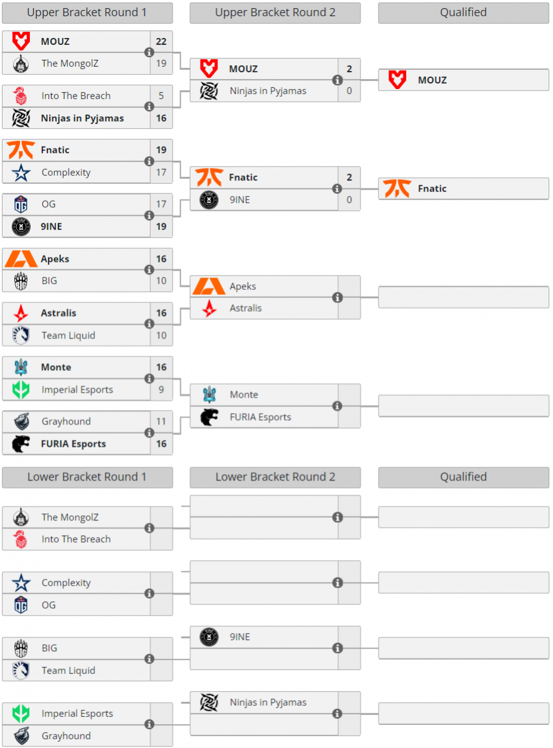Click the MOUZ logo in the Qualified column
The width and height of the screenshot is (553, 748).
[x=397, y=80]
